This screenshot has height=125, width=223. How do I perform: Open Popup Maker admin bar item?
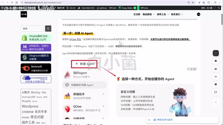pos(127,8)
